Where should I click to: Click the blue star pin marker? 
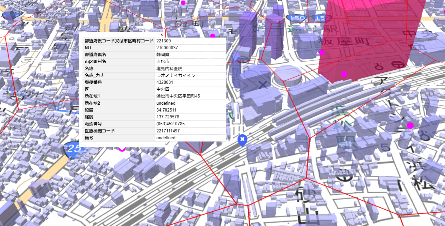point(242,140)
